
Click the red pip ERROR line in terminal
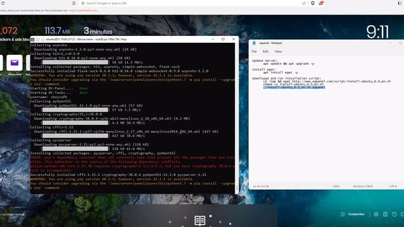click(133, 158)
